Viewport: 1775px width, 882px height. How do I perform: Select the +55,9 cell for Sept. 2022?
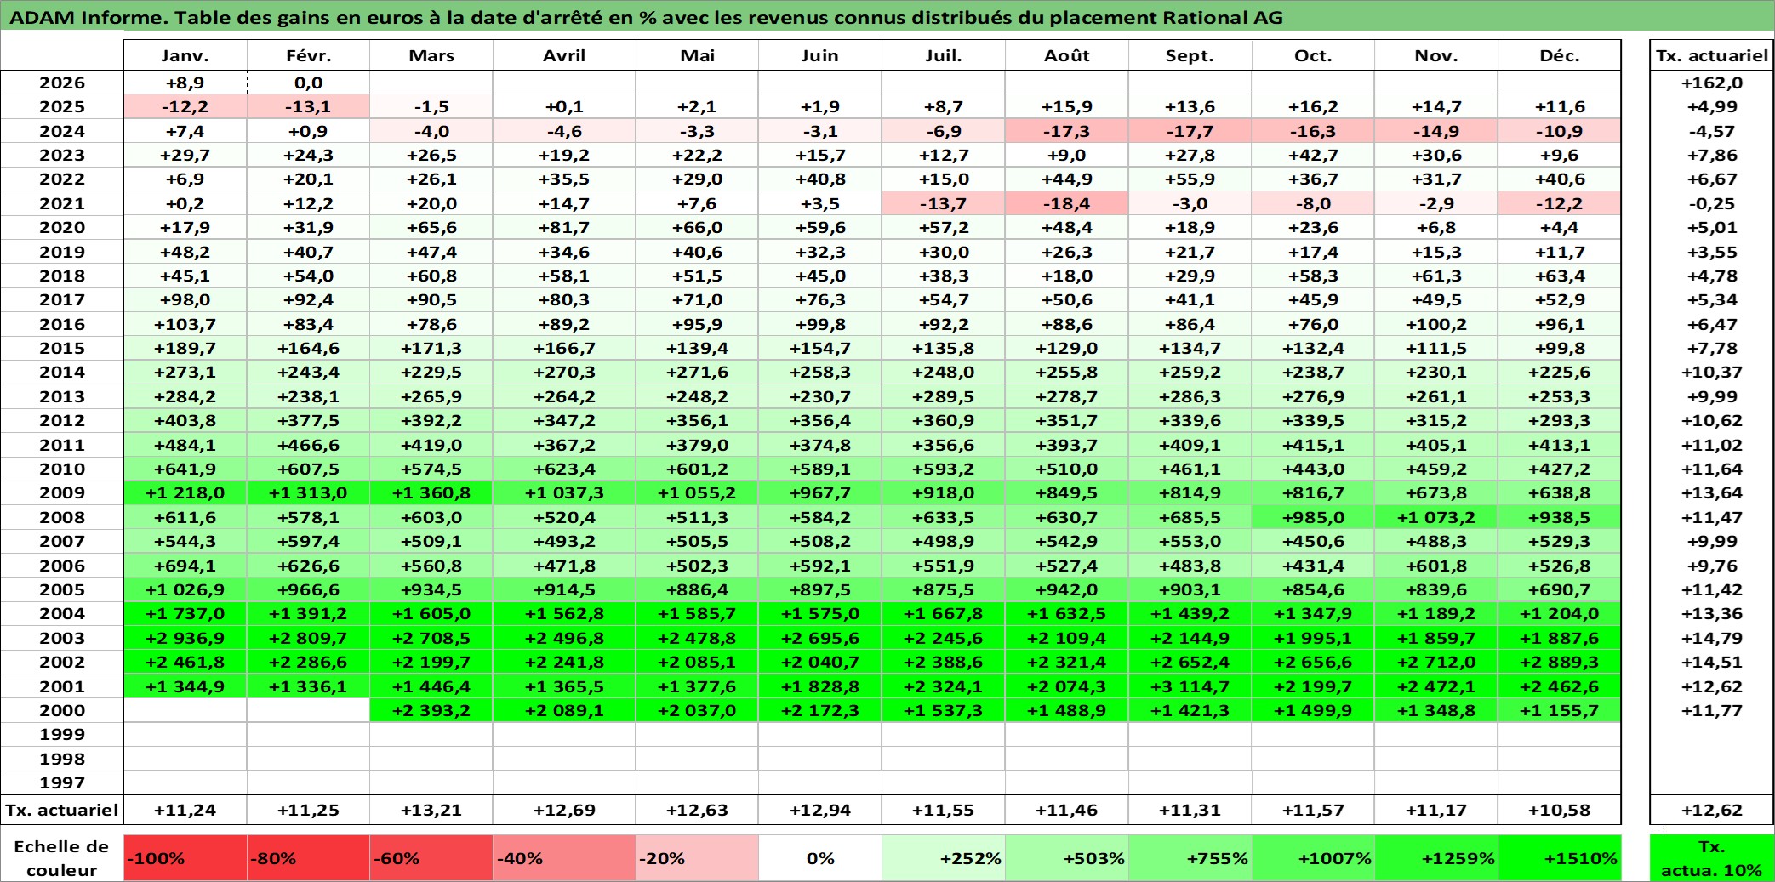pyautogui.click(x=1190, y=179)
